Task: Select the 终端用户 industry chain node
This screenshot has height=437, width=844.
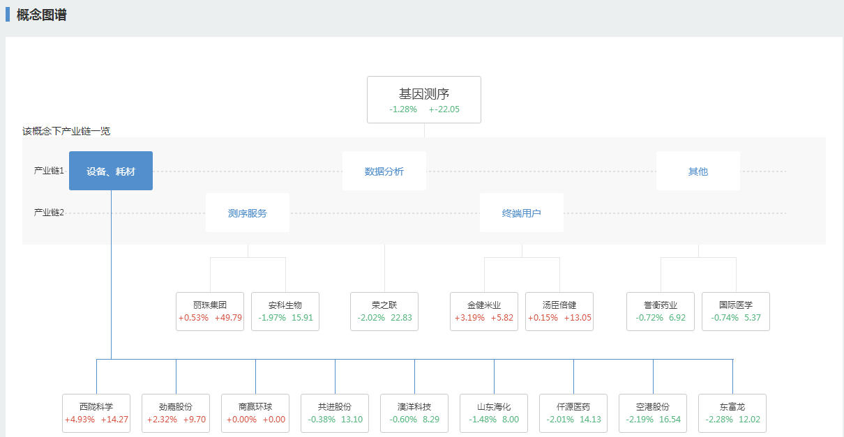Action: (522, 213)
